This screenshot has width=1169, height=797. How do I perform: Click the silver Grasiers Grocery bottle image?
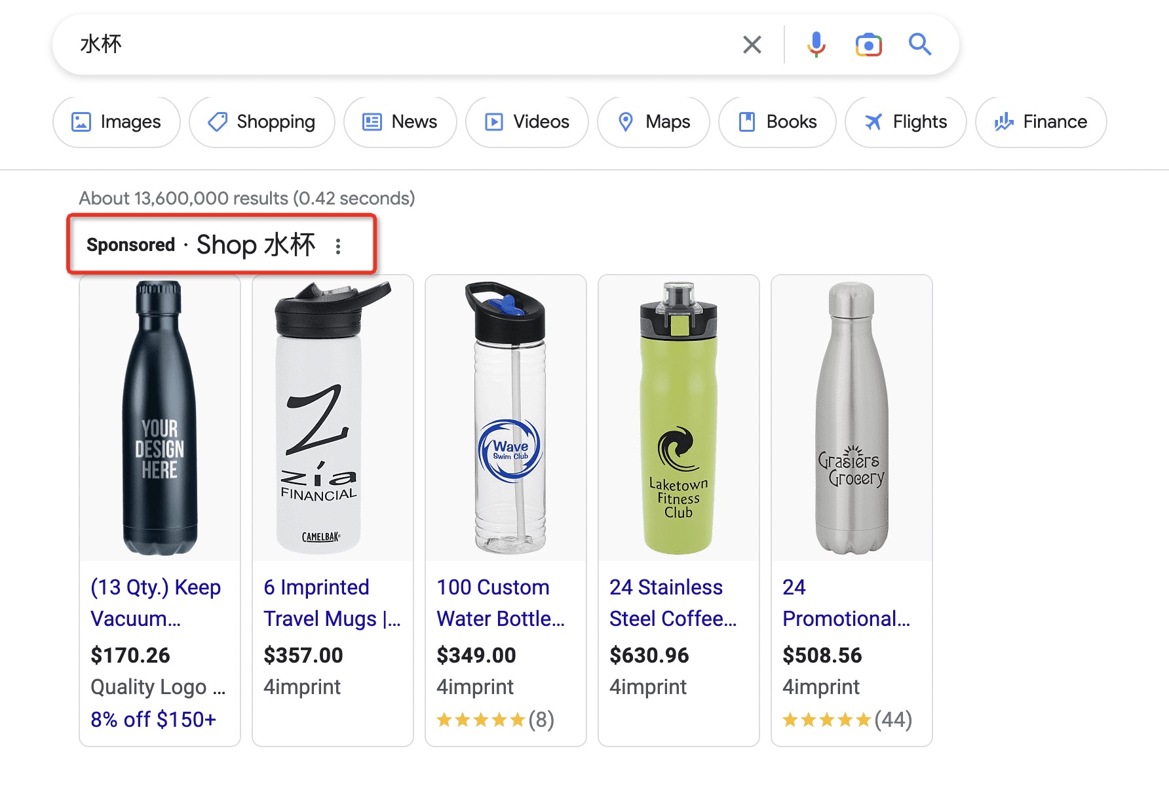[851, 418]
